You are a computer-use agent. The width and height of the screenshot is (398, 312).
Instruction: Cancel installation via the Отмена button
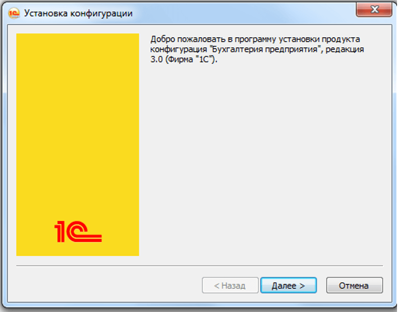[354, 285]
